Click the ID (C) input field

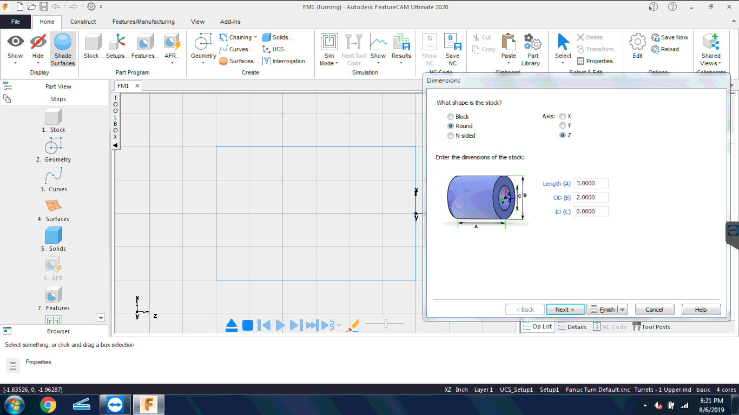pos(591,212)
